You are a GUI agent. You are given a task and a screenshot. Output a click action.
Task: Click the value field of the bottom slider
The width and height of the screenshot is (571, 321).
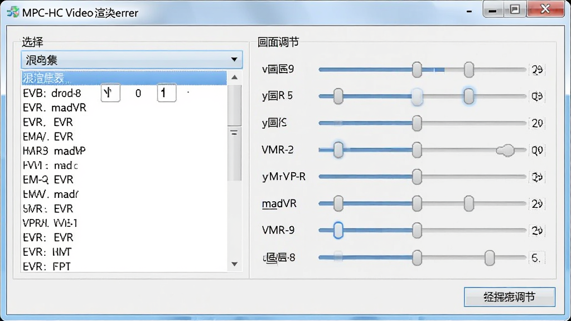click(537, 257)
